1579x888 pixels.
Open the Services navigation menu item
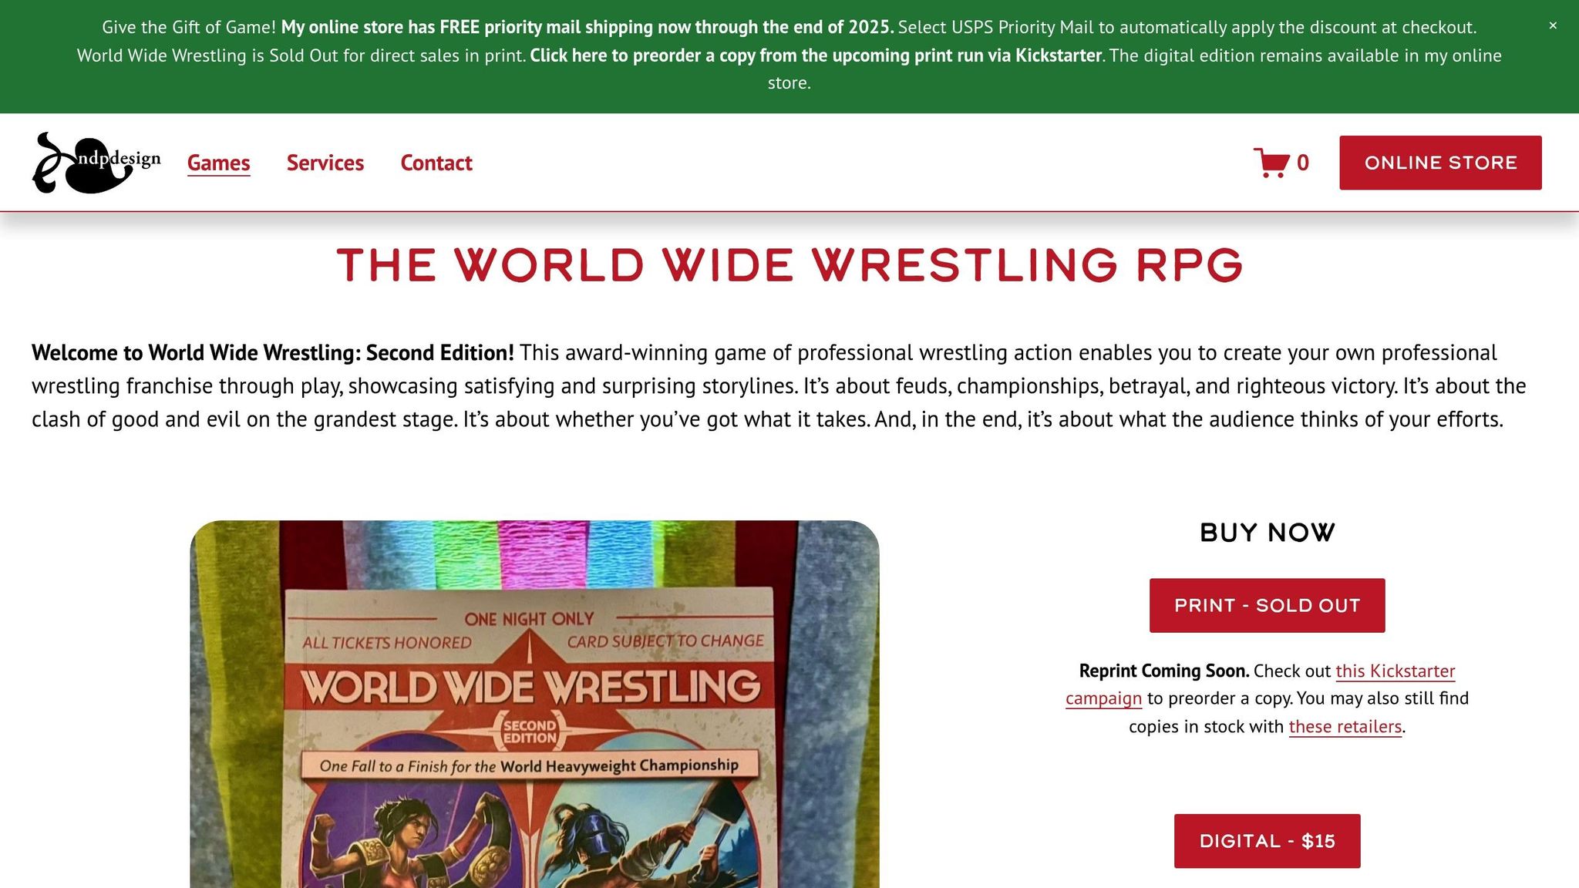tap(325, 163)
